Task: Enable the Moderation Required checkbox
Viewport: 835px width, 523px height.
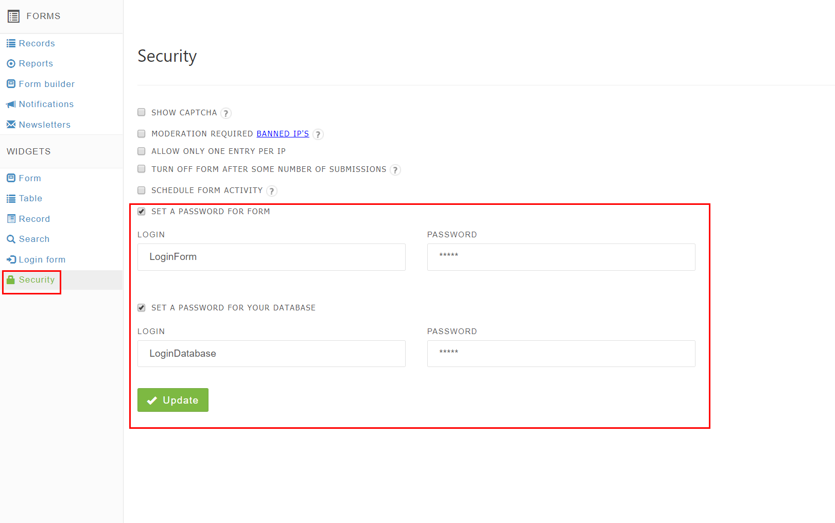Action: coord(142,134)
